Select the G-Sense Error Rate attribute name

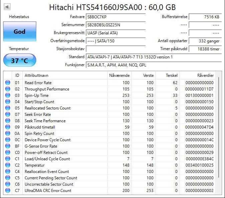point(41,146)
